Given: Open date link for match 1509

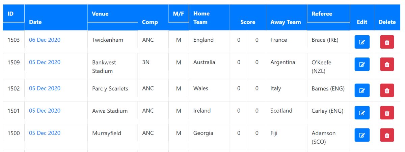Looking at the screenshot, I should point(45,62).
